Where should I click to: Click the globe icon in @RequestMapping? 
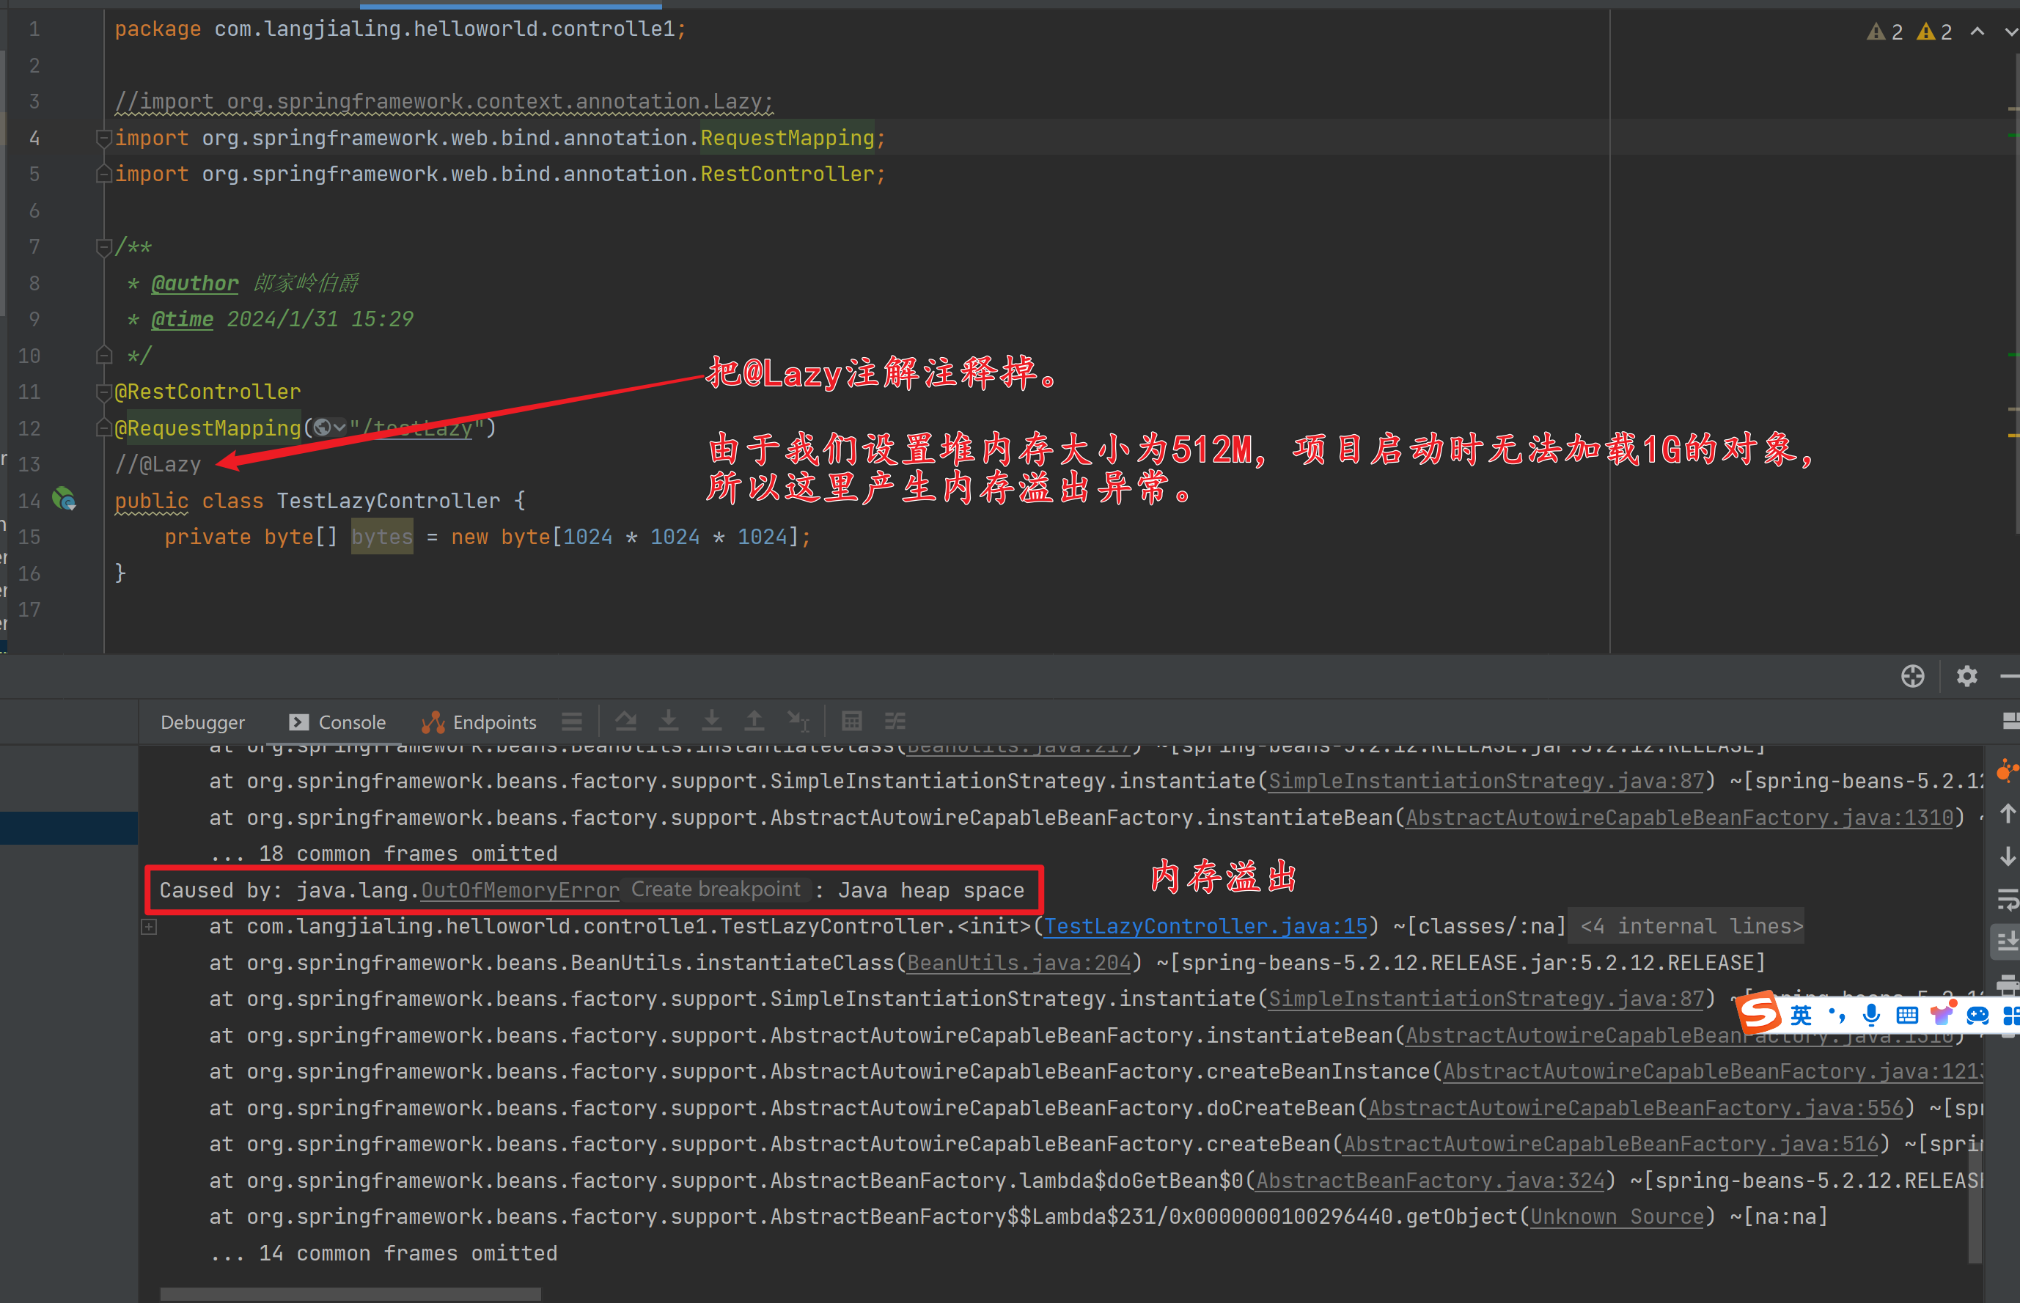323,428
